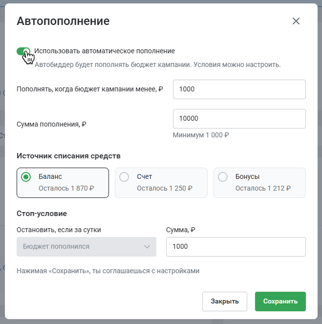Select the Баланс radio button
322x324 pixels.
coord(26,177)
